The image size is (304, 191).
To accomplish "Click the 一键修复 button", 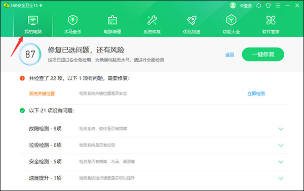I will pyautogui.click(x=263, y=55).
